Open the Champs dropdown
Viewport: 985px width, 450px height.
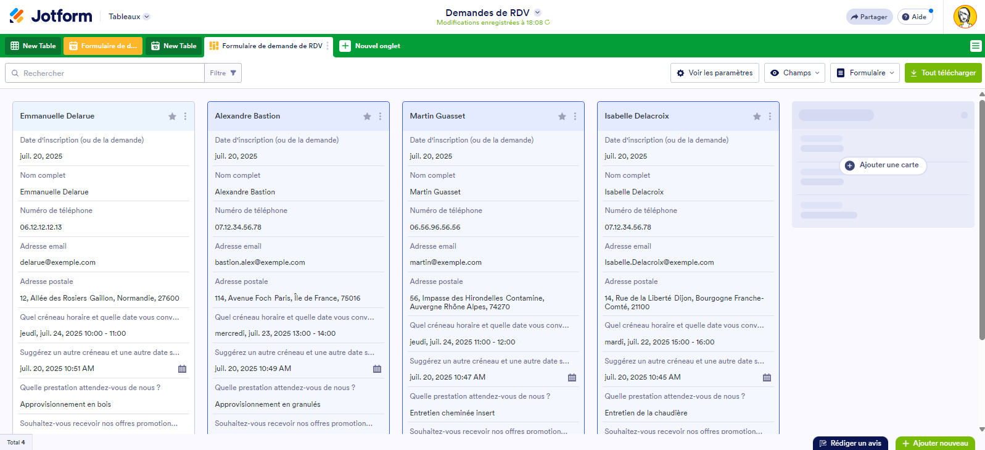(x=794, y=73)
